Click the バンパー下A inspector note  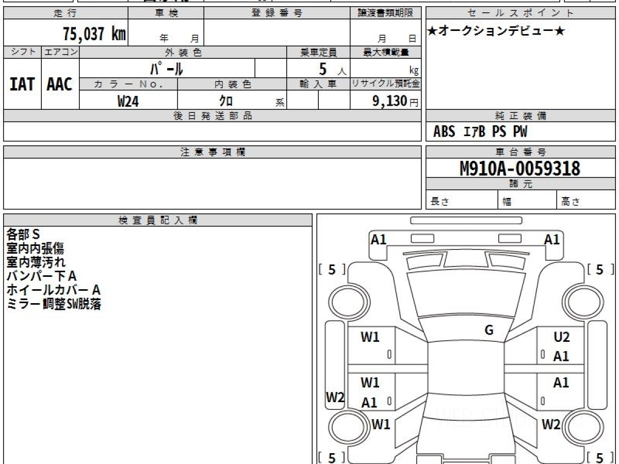point(41,276)
